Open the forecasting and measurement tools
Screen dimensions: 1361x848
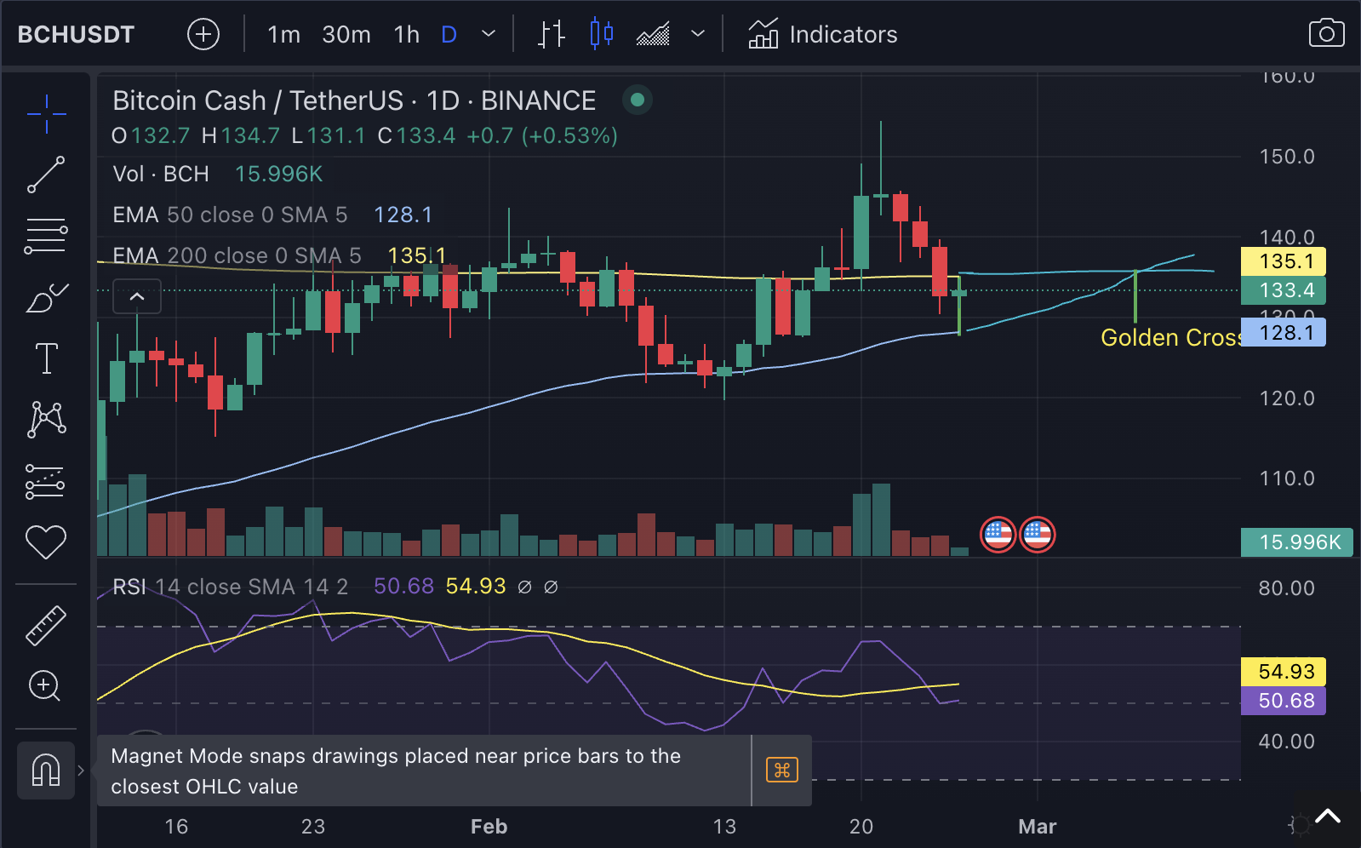point(46,482)
